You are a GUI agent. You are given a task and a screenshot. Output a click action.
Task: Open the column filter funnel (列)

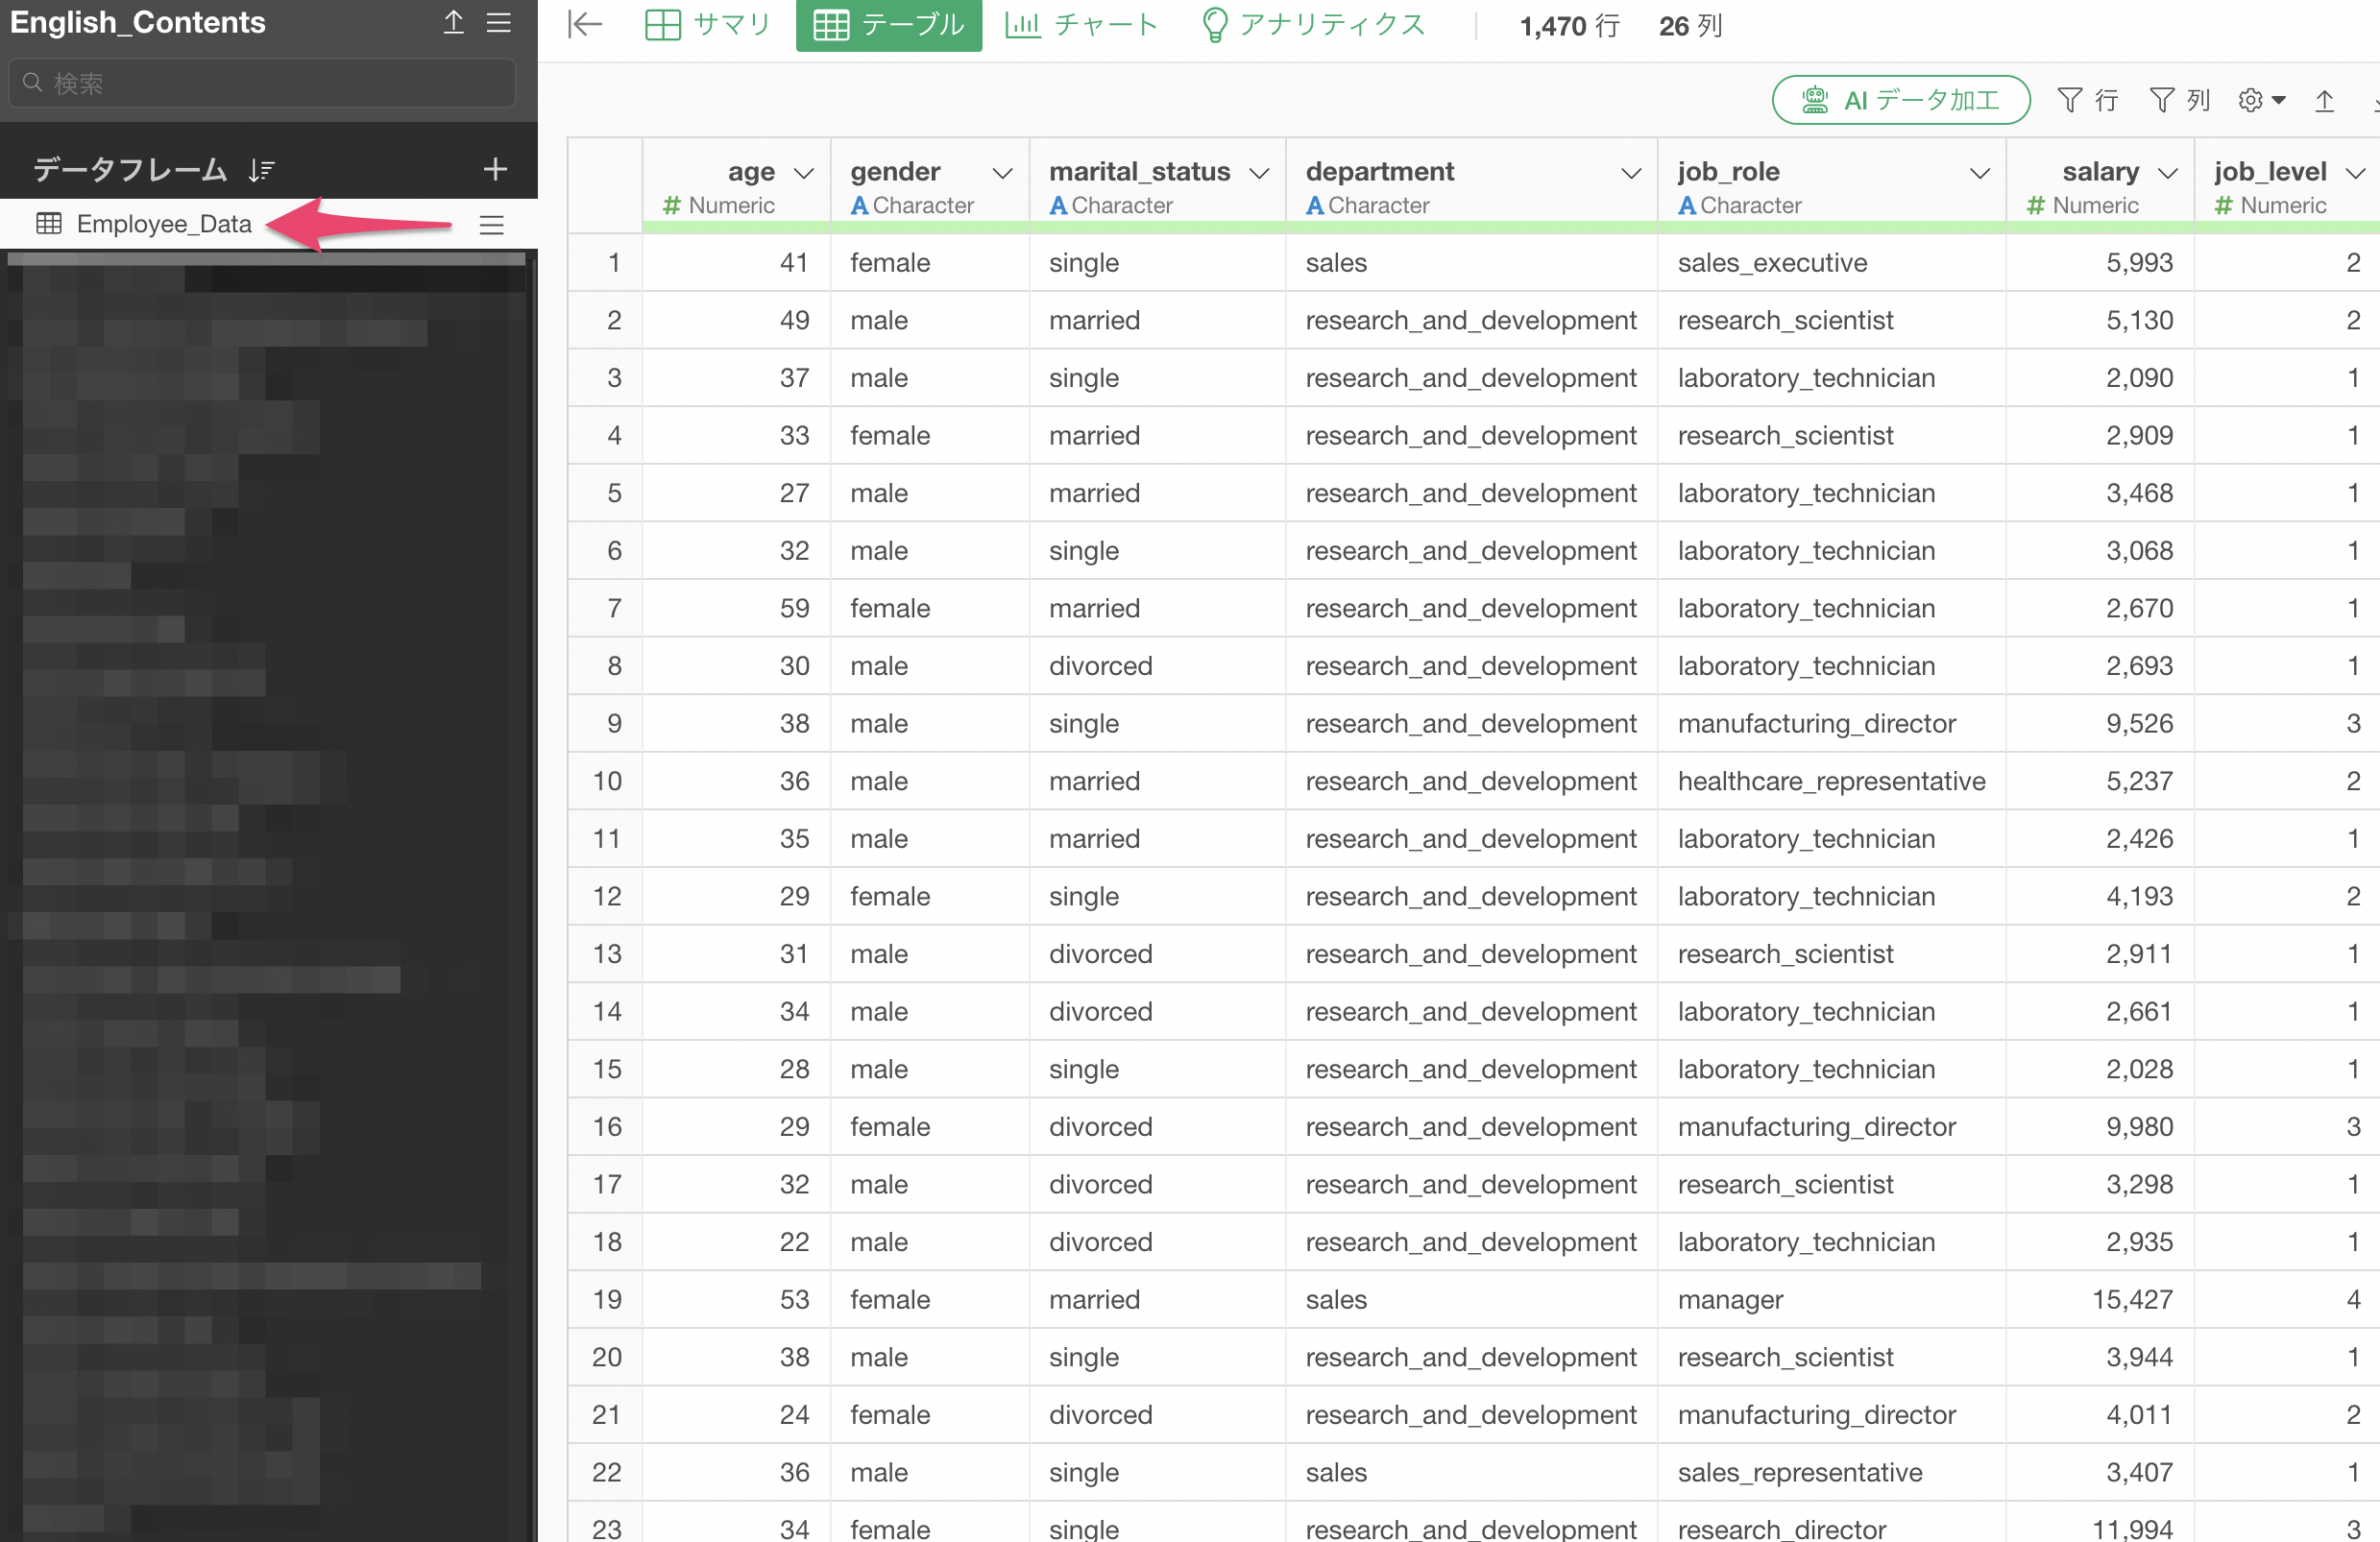point(2179,100)
